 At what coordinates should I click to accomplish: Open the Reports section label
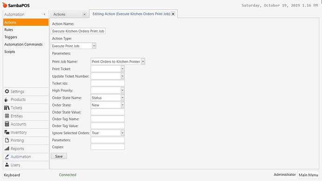pos(17,149)
